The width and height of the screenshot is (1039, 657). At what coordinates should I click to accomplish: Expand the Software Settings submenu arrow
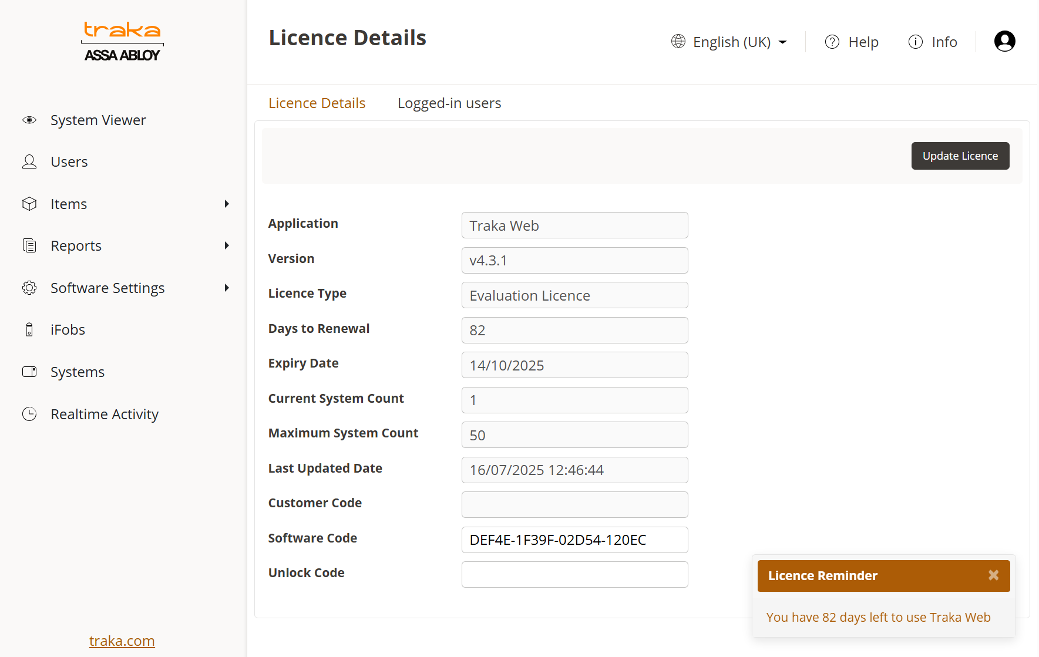click(x=227, y=288)
